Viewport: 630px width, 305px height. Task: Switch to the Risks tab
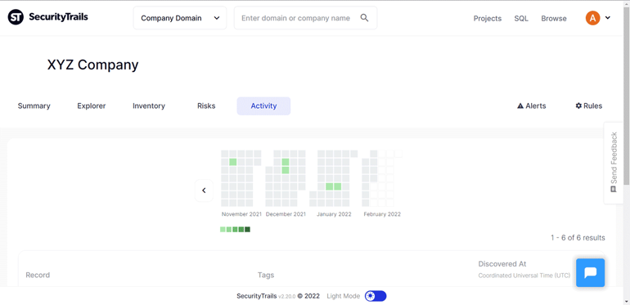(206, 106)
